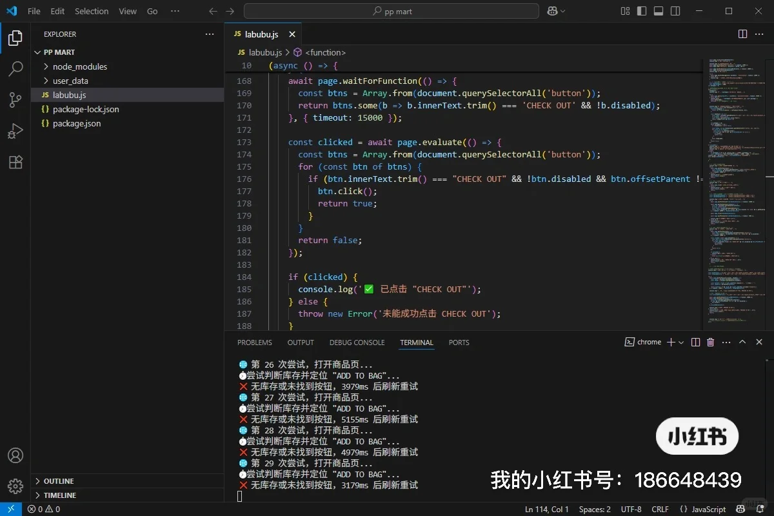Expand the user_data folder

[128, 81]
